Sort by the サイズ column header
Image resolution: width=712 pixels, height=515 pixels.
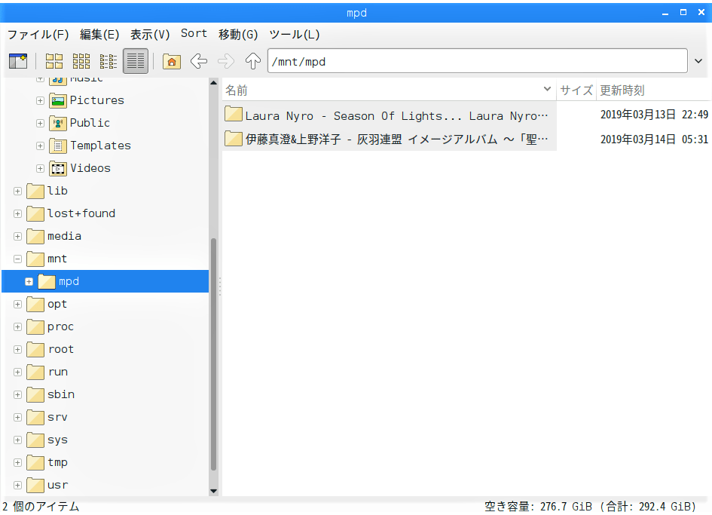[576, 90]
